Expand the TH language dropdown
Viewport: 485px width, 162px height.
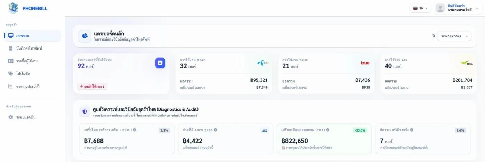click(420, 8)
